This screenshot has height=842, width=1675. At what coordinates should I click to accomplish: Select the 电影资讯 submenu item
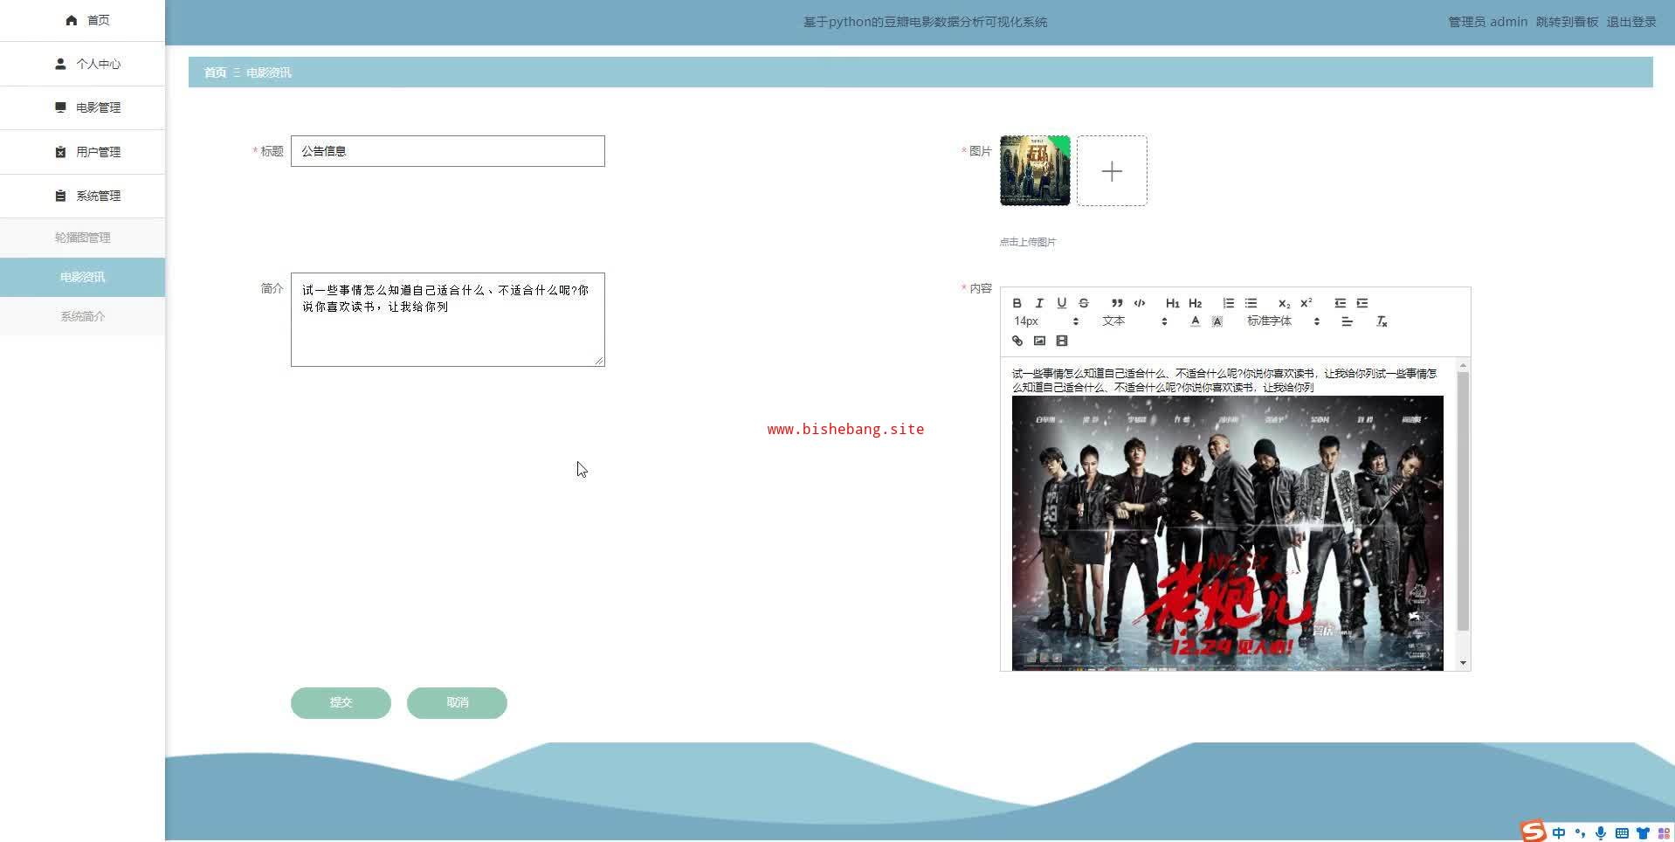pyautogui.click(x=82, y=277)
